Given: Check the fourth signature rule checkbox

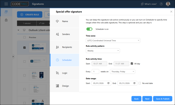Looking at the screenshot, I should 24,89.
